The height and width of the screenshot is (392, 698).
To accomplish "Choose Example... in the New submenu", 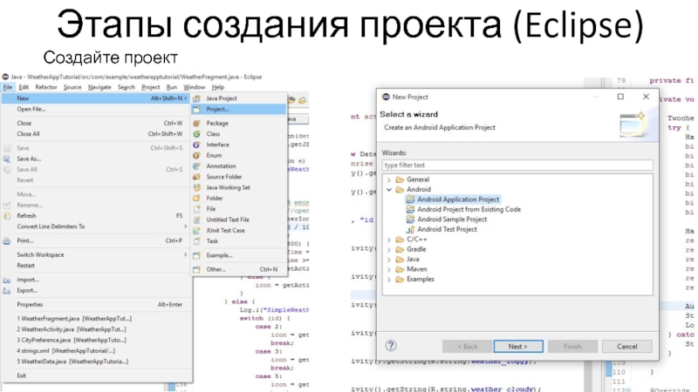I will [x=239, y=255].
